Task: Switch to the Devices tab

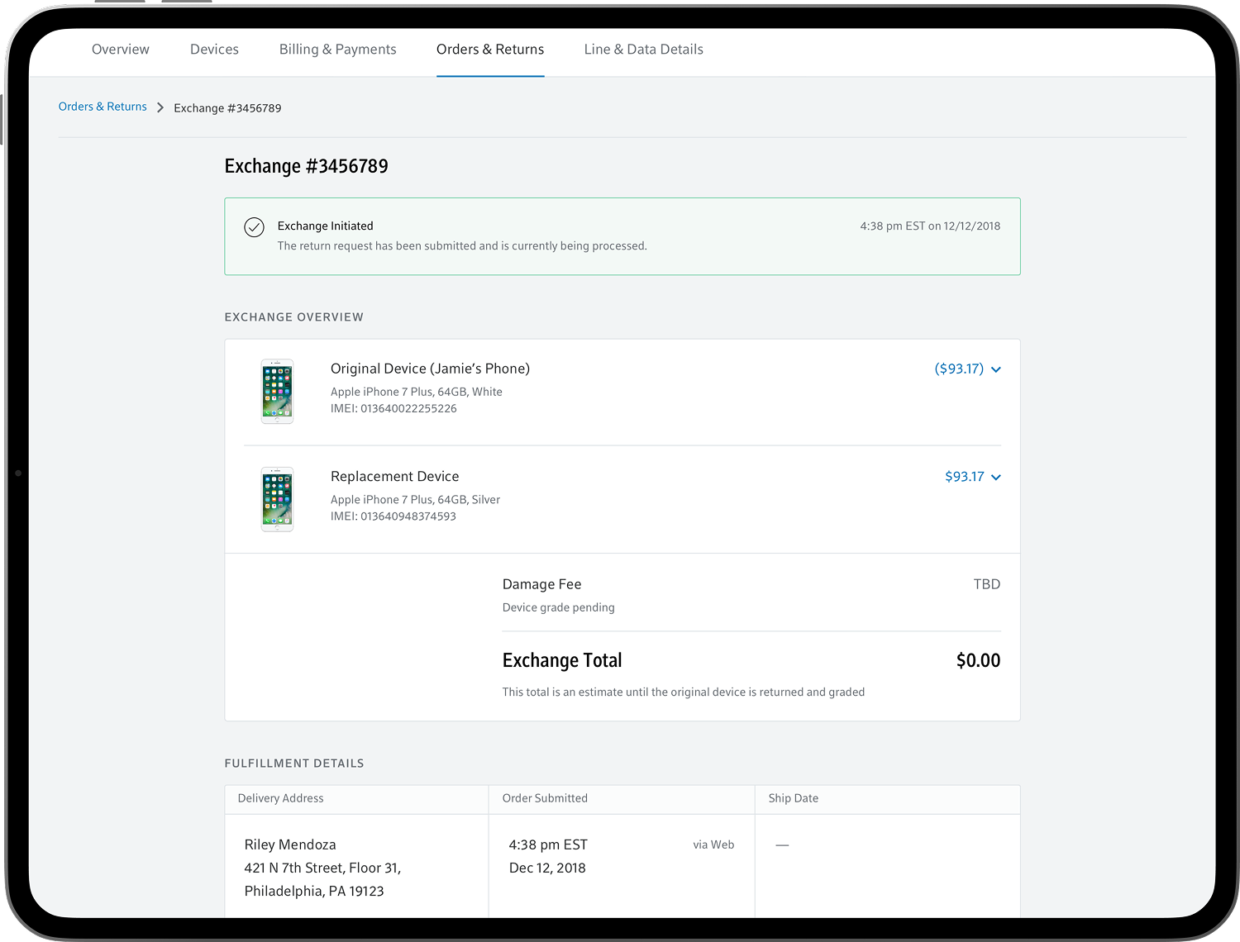Action: pyautogui.click(x=214, y=50)
